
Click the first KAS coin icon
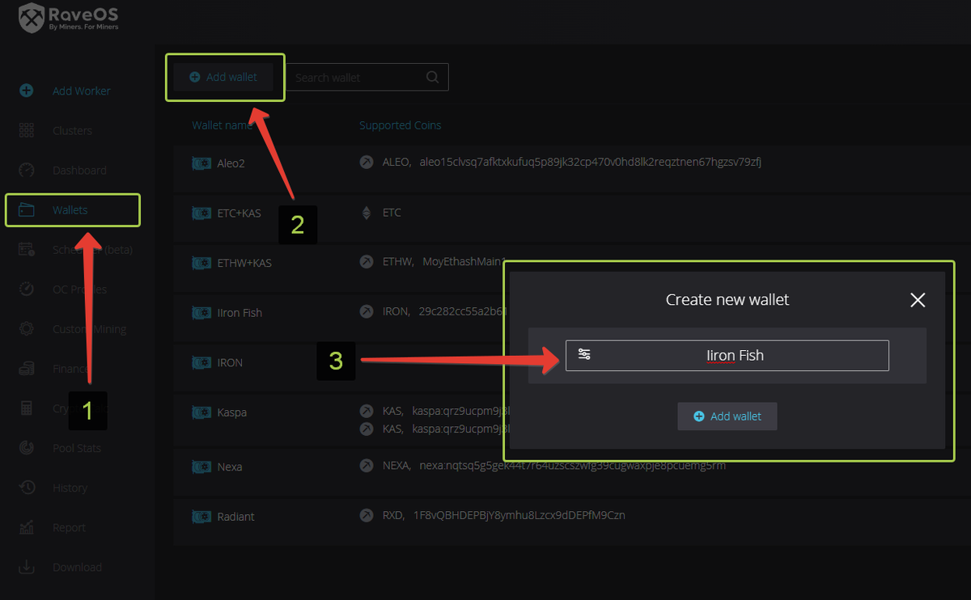click(367, 412)
